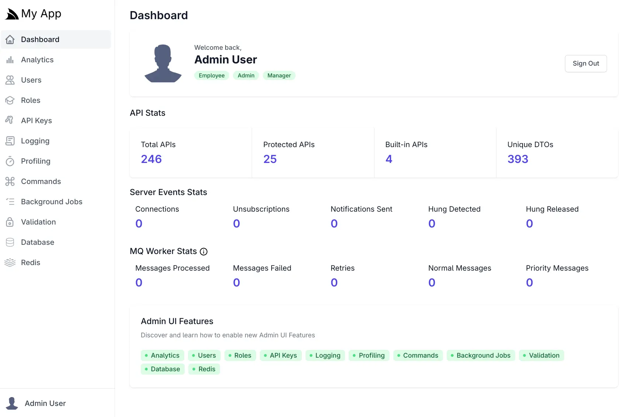Open Users via its sidebar icon
The height and width of the screenshot is (417, 628).
[10, 80]
